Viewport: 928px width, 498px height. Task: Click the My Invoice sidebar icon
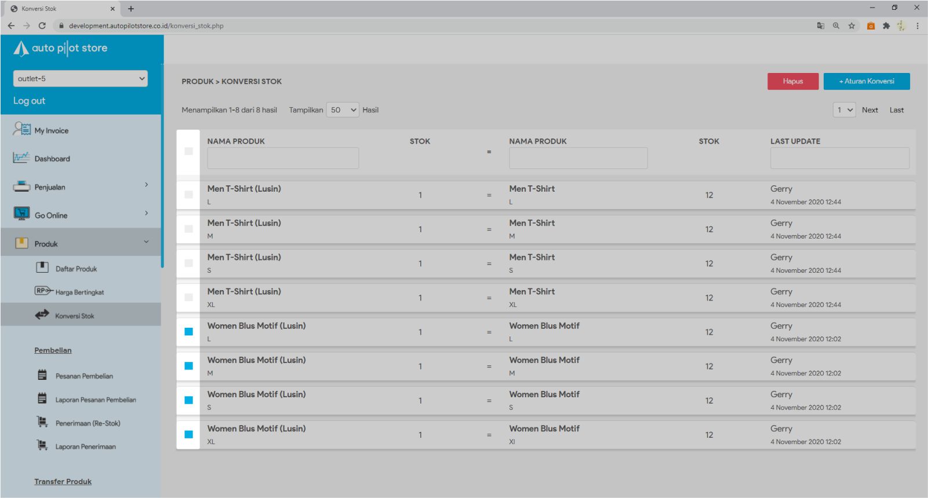pos(21,129)
